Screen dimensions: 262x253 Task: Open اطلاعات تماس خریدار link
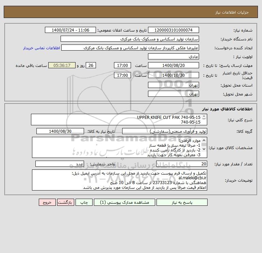coord(42,48)
